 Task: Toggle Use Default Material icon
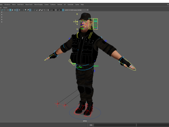[13, 10]
